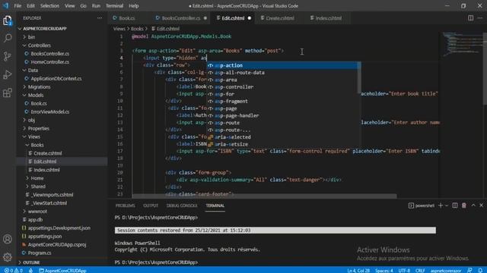487x273 pixels.
Task: Expand the Properties folder
Action: coord(39,128)
